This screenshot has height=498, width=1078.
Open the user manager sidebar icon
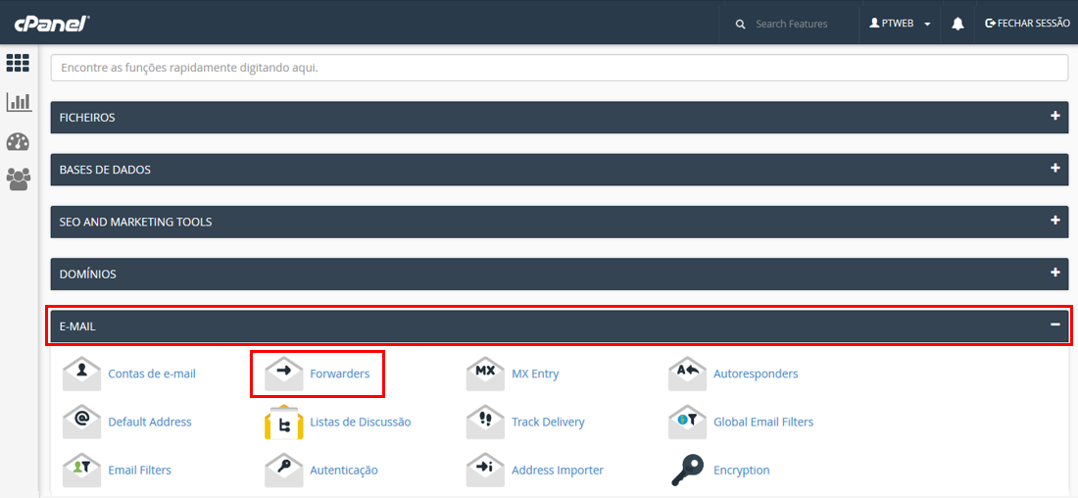tap(18, 179)
